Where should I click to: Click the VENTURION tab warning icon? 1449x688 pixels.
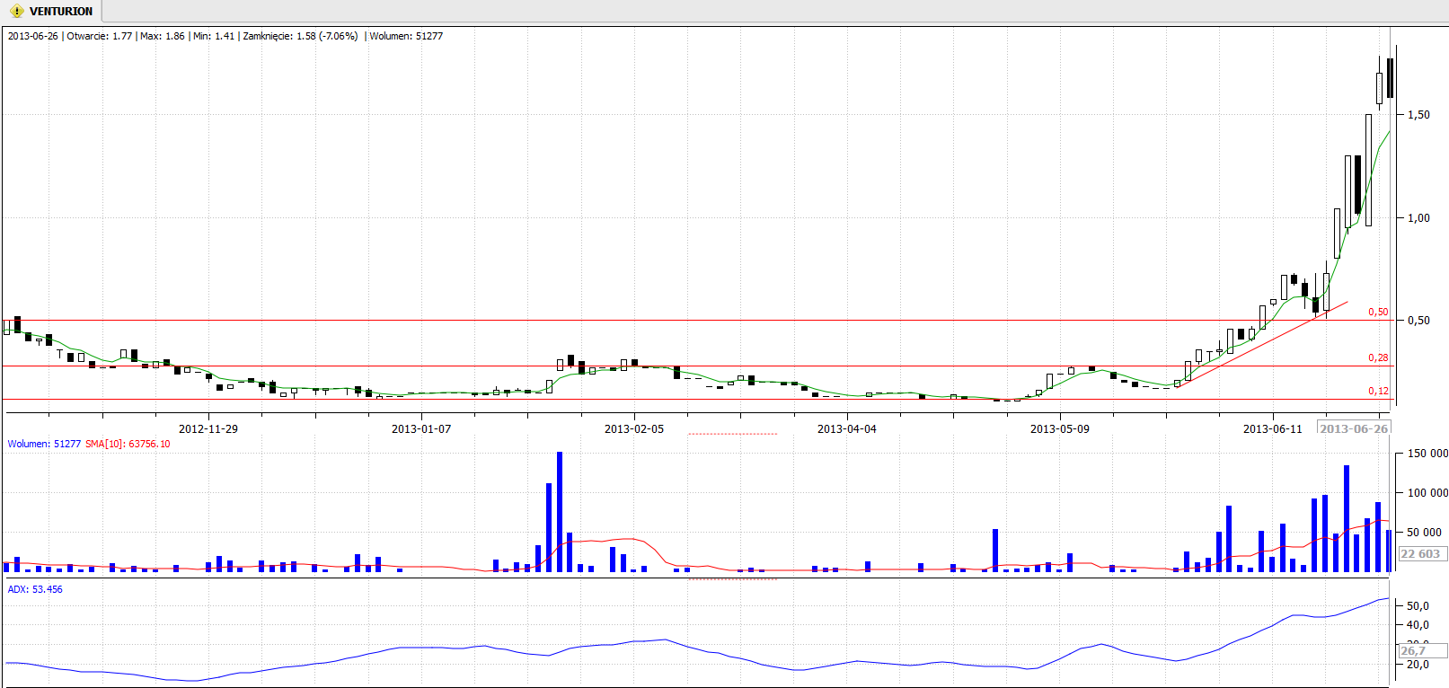coord(16,12)
